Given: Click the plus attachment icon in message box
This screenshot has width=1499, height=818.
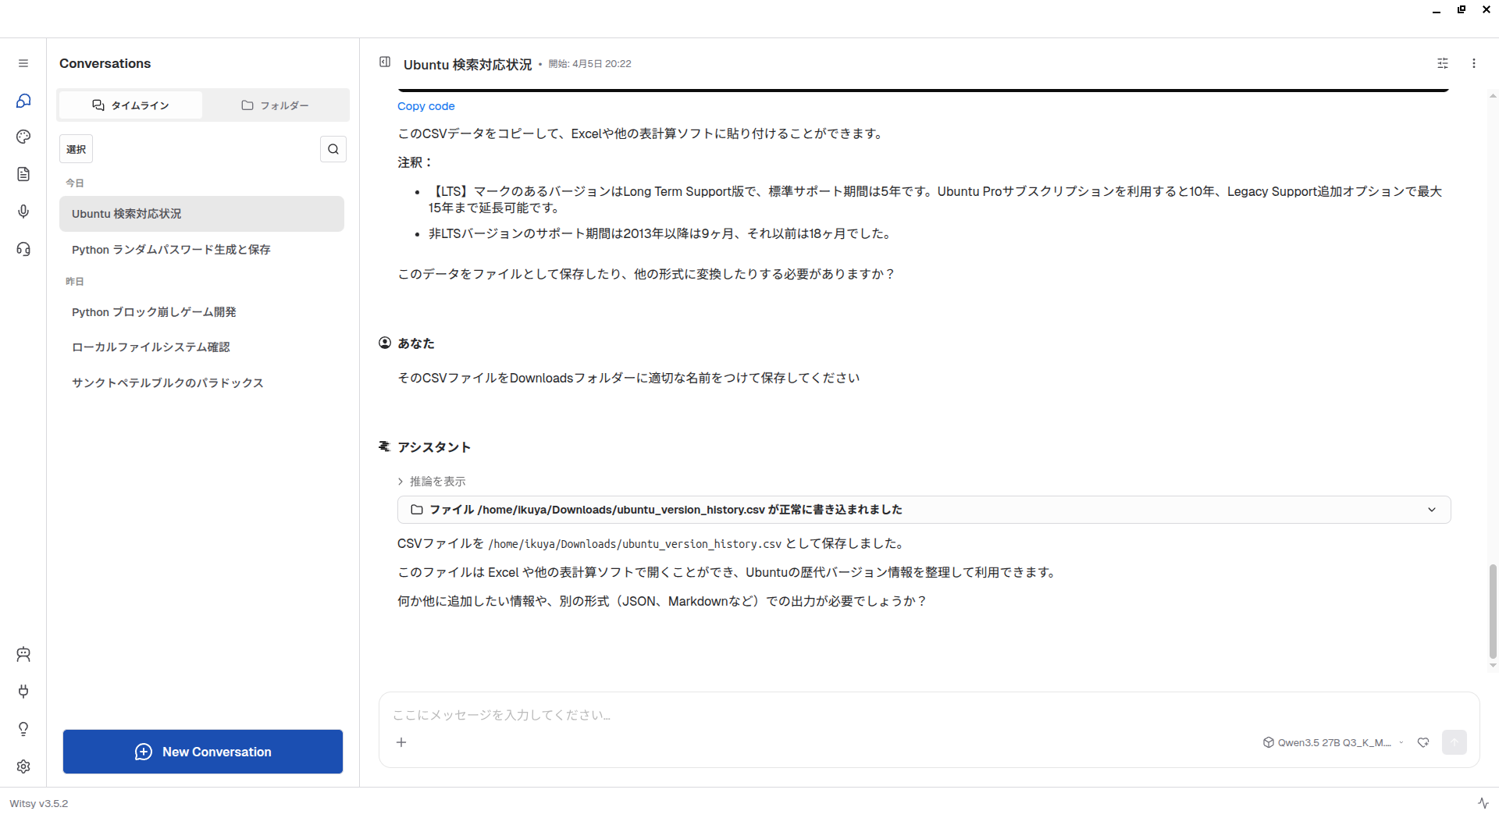Looking at the screenshot, I should coord(401,742).
